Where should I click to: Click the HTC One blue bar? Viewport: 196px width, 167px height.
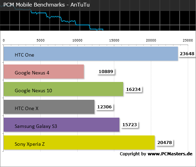coord(91,54)
